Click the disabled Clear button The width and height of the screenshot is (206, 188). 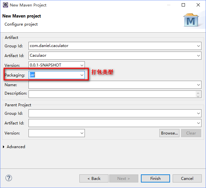click(x=191, y=133)
